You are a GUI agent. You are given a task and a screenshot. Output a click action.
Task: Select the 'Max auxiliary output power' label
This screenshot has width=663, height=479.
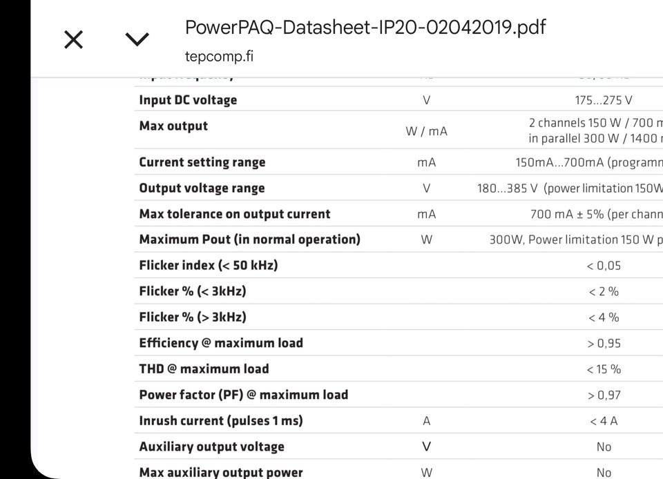(221, 472)
